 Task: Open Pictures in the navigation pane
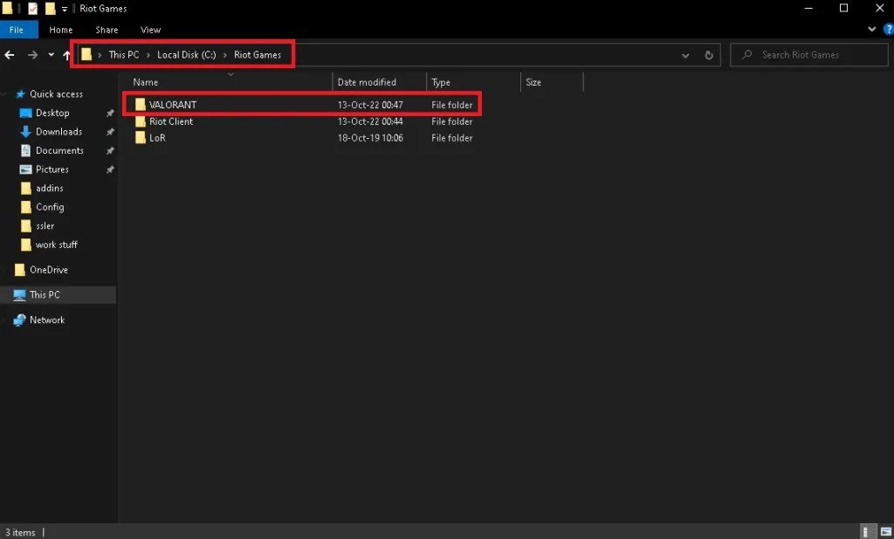click(52, 169)
